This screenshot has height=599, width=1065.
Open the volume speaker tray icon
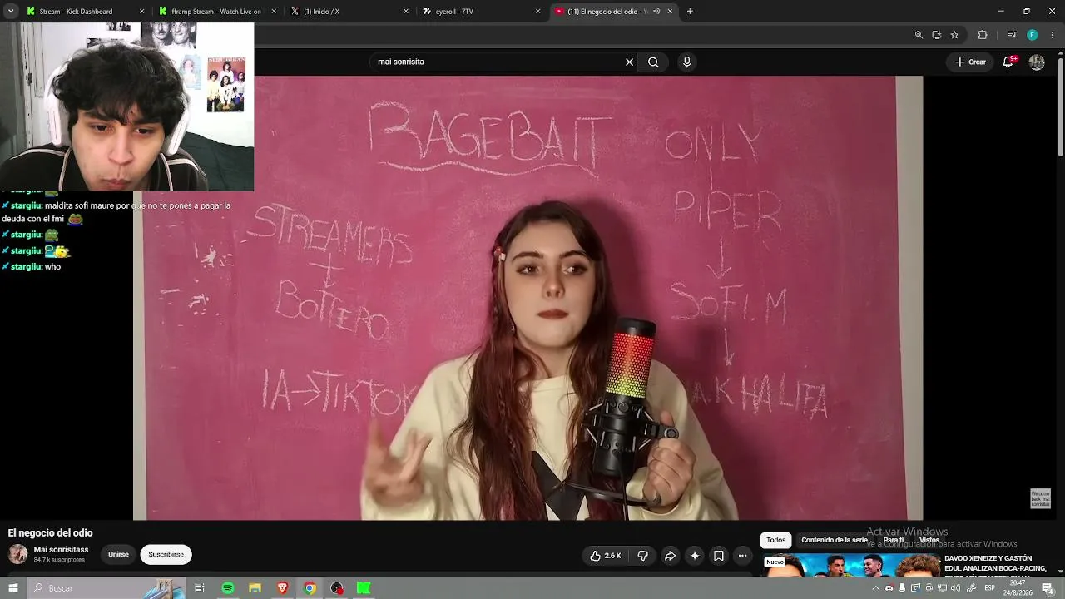[956, 588]
